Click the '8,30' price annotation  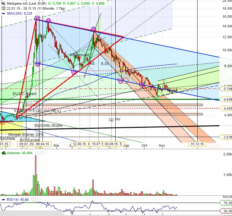click(105, 64)
